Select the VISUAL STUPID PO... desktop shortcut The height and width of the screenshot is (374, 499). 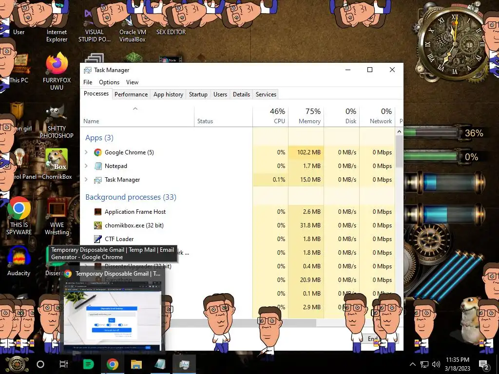[95, 36]
